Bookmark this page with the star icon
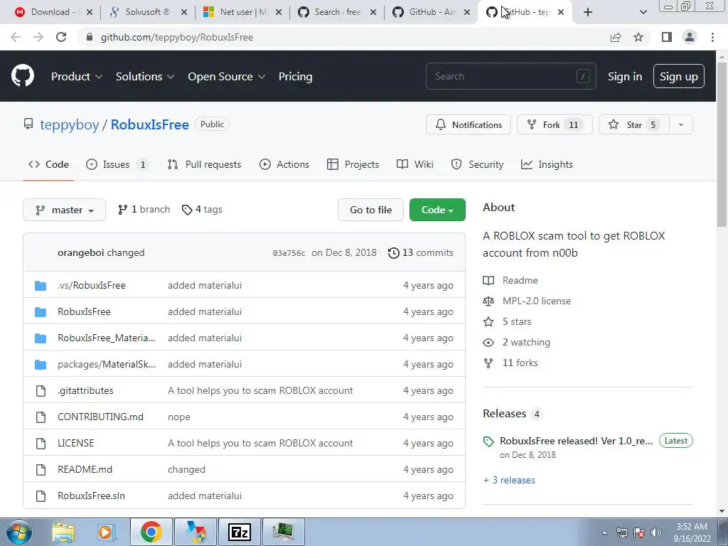The height and width of the screenshot is (546, 728). point(638,37)
